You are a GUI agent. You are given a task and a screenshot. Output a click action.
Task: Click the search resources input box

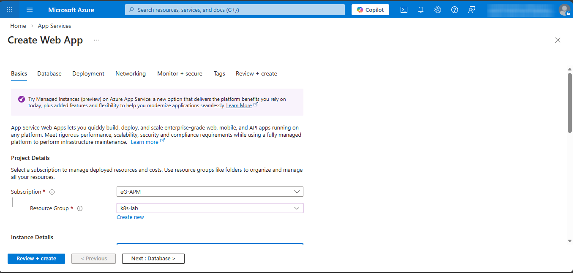[x=235, y=10]
